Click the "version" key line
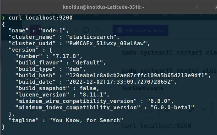 30,50
